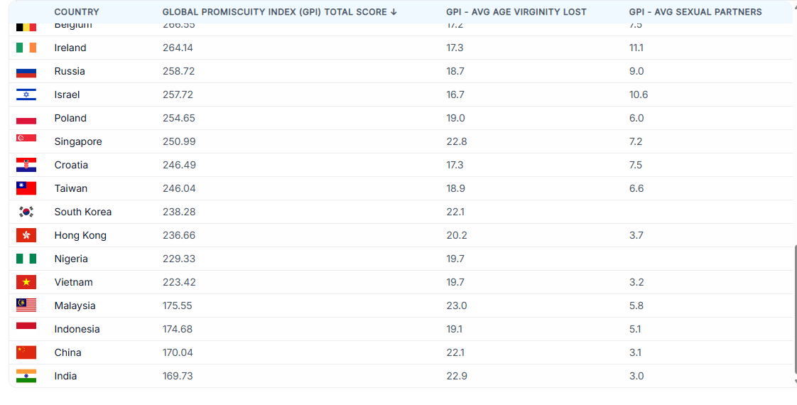Click the Country column header

tap(77, 12)
